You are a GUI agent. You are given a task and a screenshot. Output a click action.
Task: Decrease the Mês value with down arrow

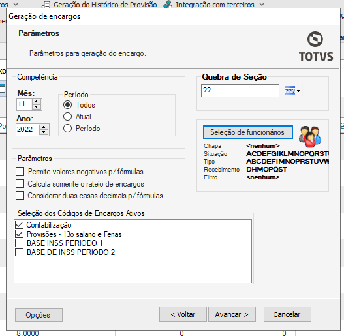click(37, 106)
